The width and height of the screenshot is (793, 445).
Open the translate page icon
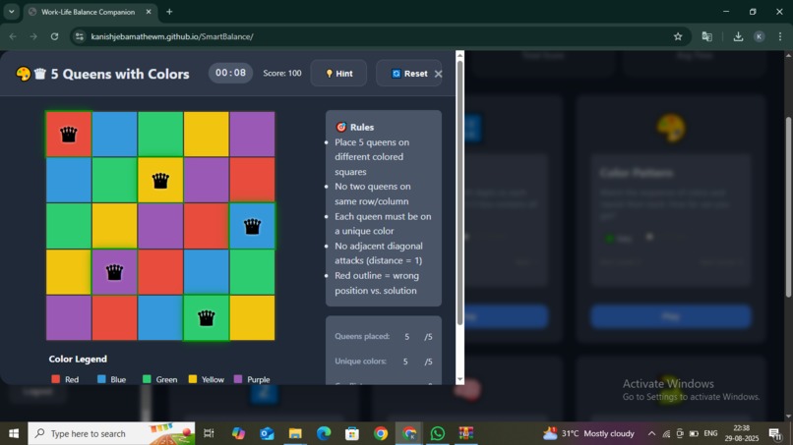tap(707, 36)
